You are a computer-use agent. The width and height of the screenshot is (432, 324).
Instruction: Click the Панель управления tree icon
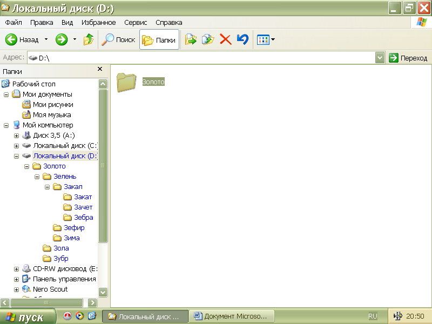pyautogui.click(x=26, y=279)
